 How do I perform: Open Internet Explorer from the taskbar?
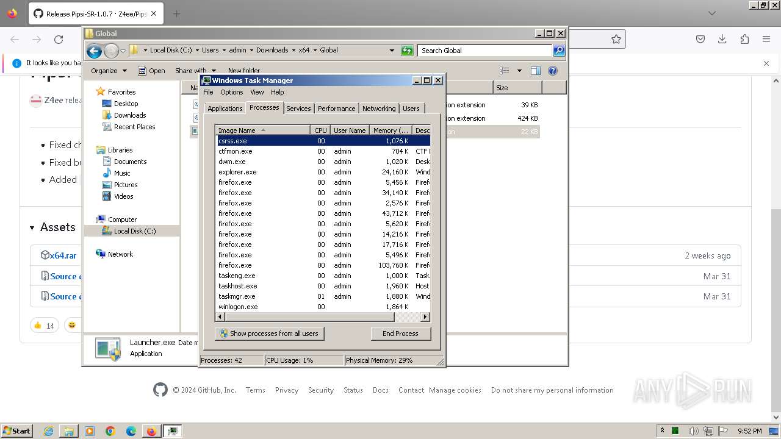(x=48, y=431)
